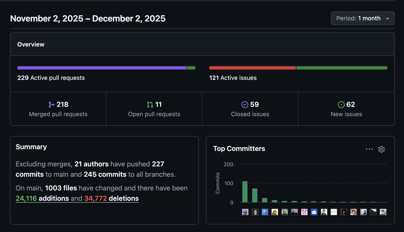Open the Period: 1 month dropdown
The width and height of the screenshot is (404, 232).
click(363, 18)
